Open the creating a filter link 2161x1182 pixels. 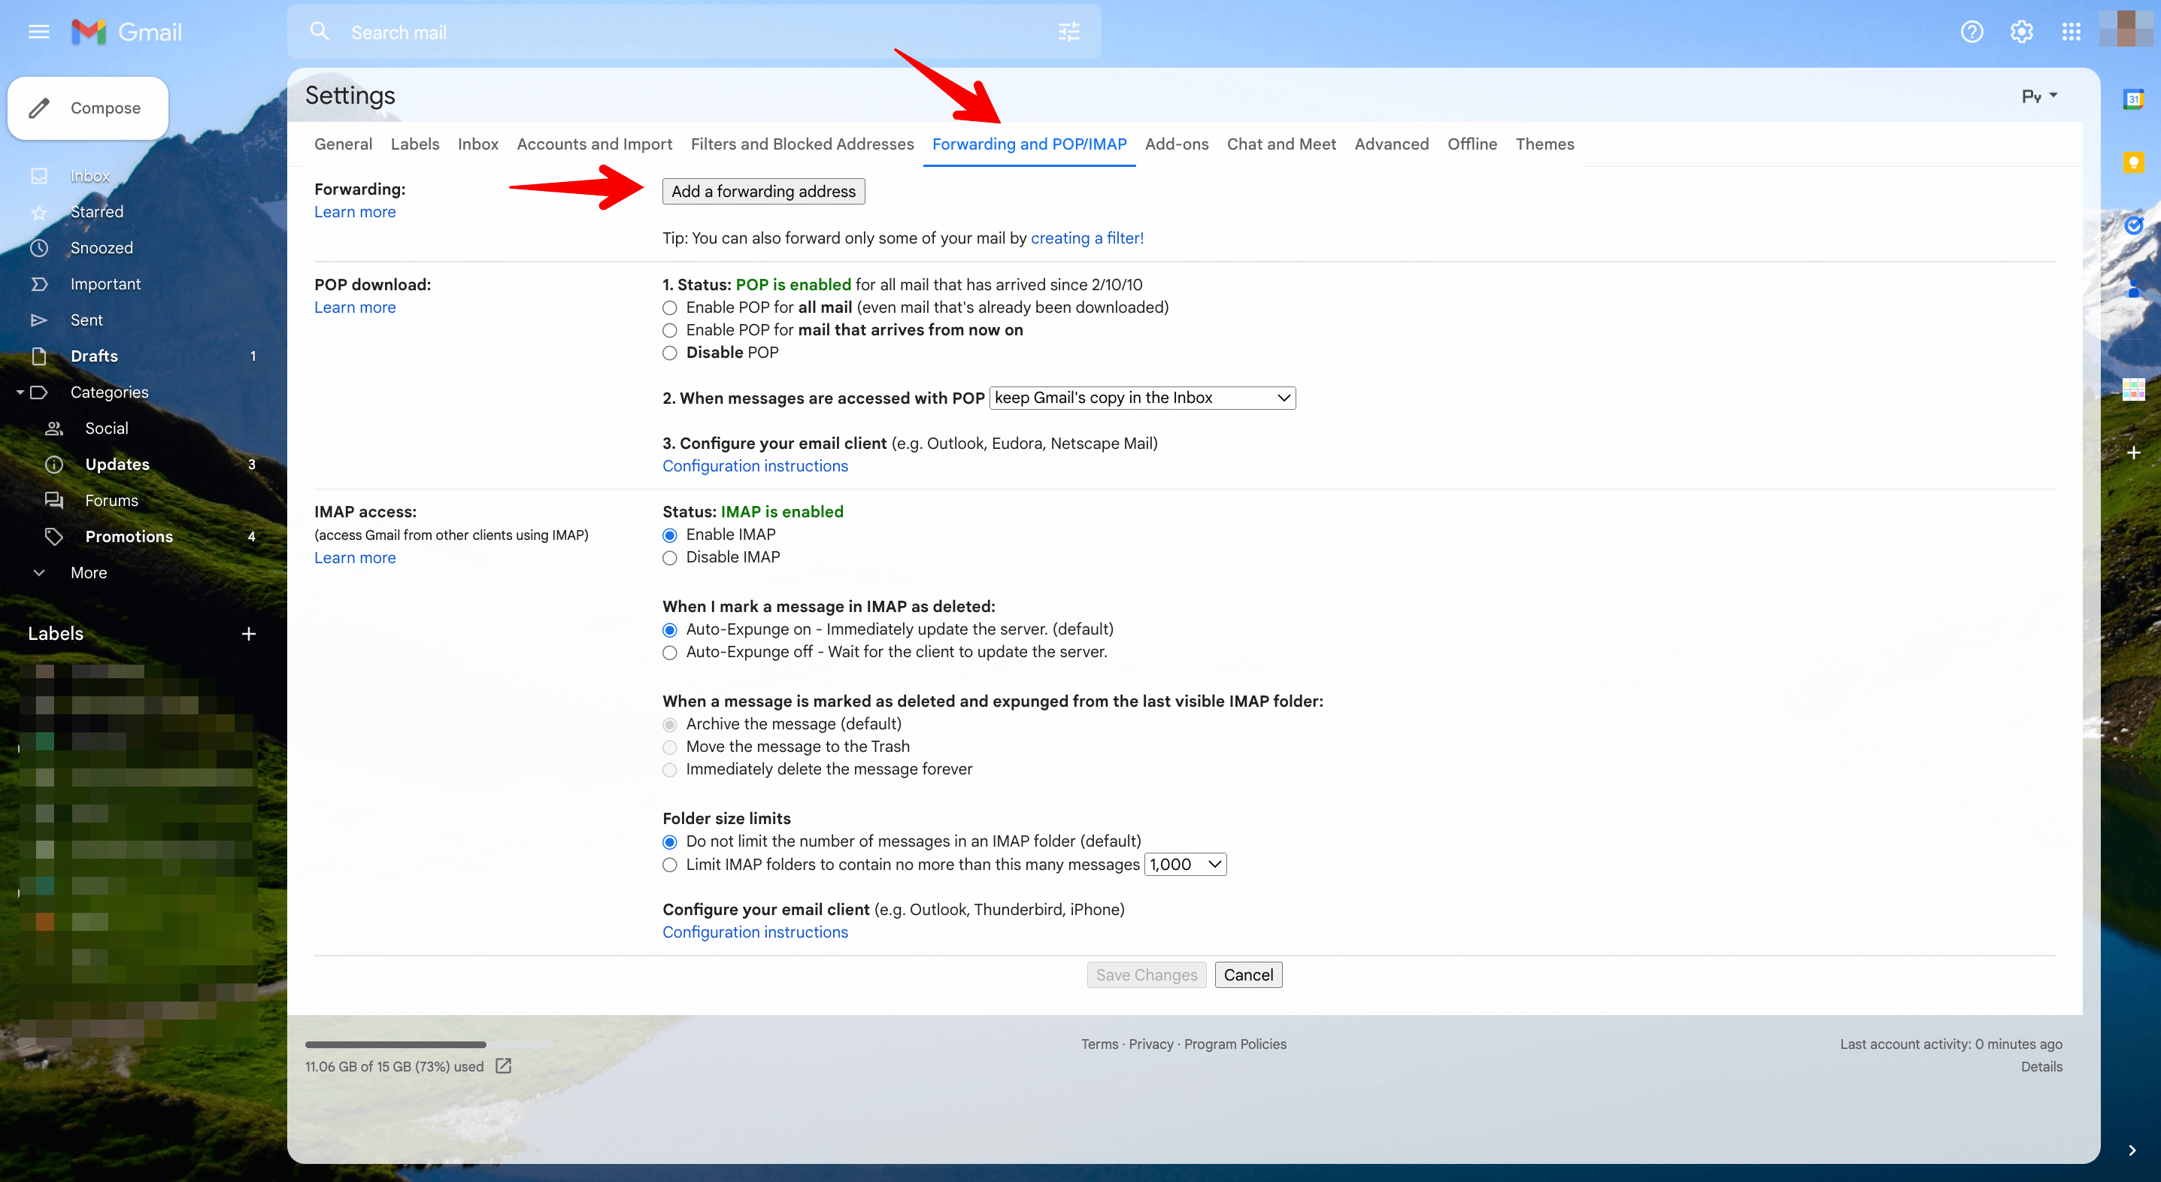[x=1087, y=238]
